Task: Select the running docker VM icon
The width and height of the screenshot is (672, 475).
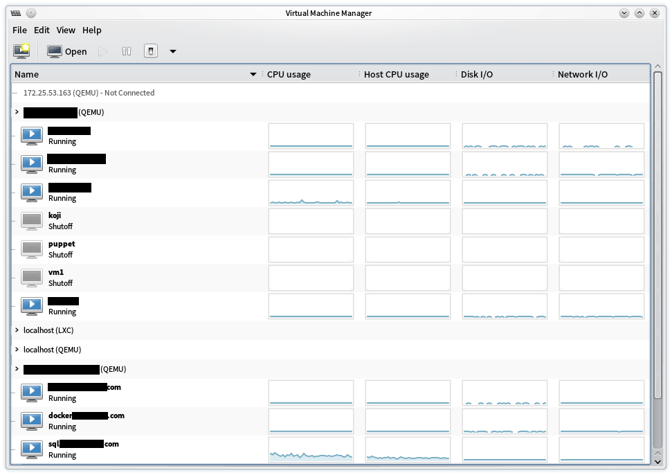Action: pyautogui.click(x=32, y=421)
